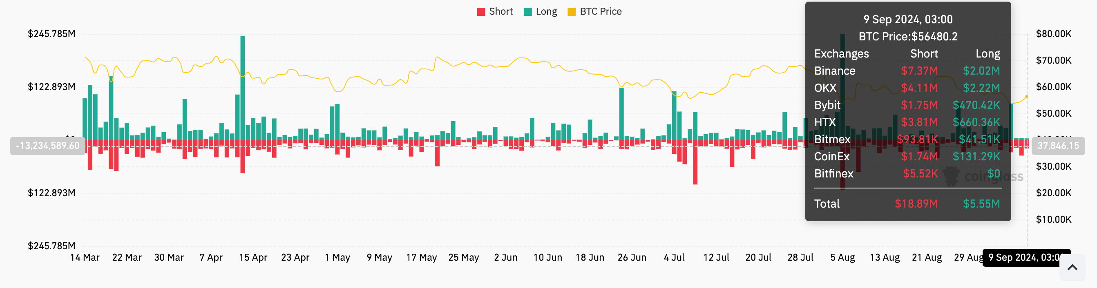Toggle the Short series in the legend
The height and width of the screenshot is (288, 1097).
tap(495, 11)
